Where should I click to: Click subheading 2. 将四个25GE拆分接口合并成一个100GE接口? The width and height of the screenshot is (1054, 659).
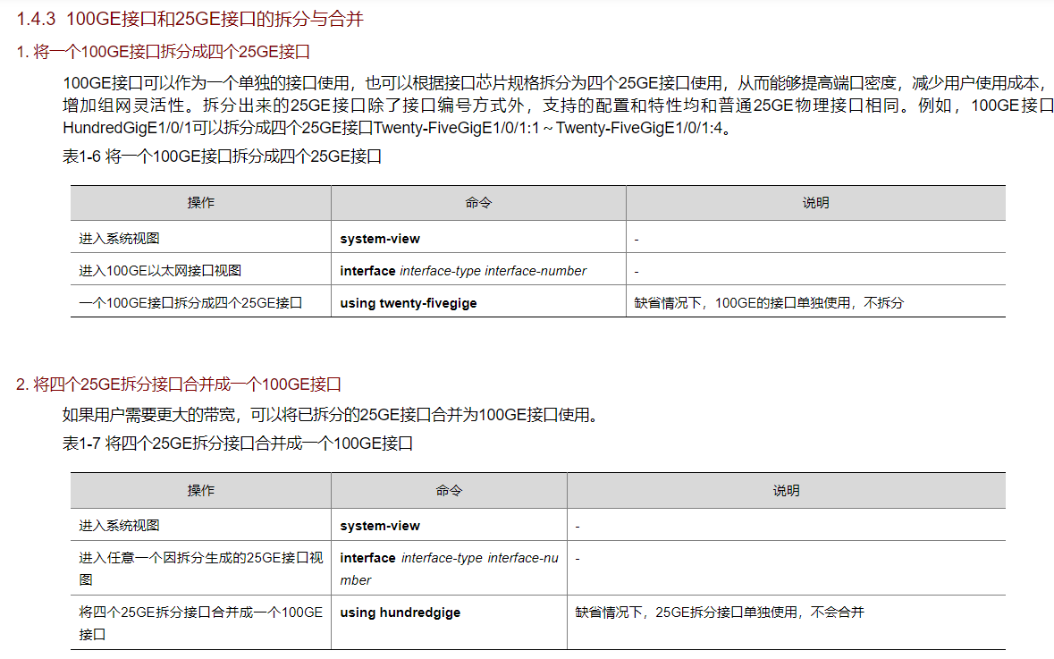(x=179, y=385)
